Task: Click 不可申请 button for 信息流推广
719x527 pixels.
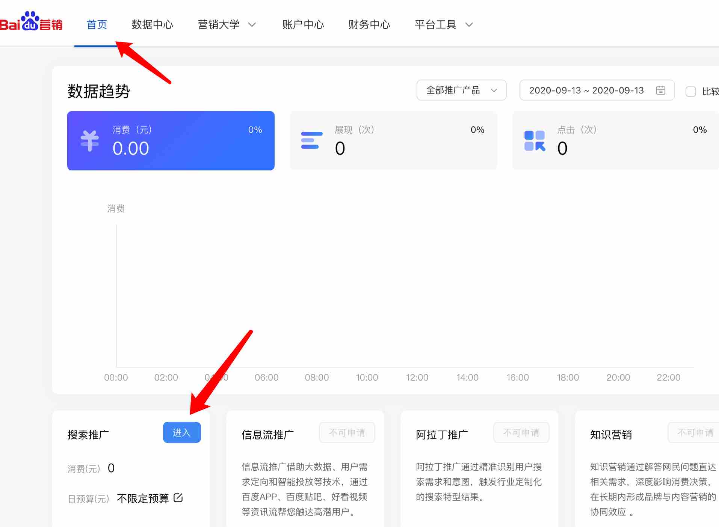Action: pos(347,433)
